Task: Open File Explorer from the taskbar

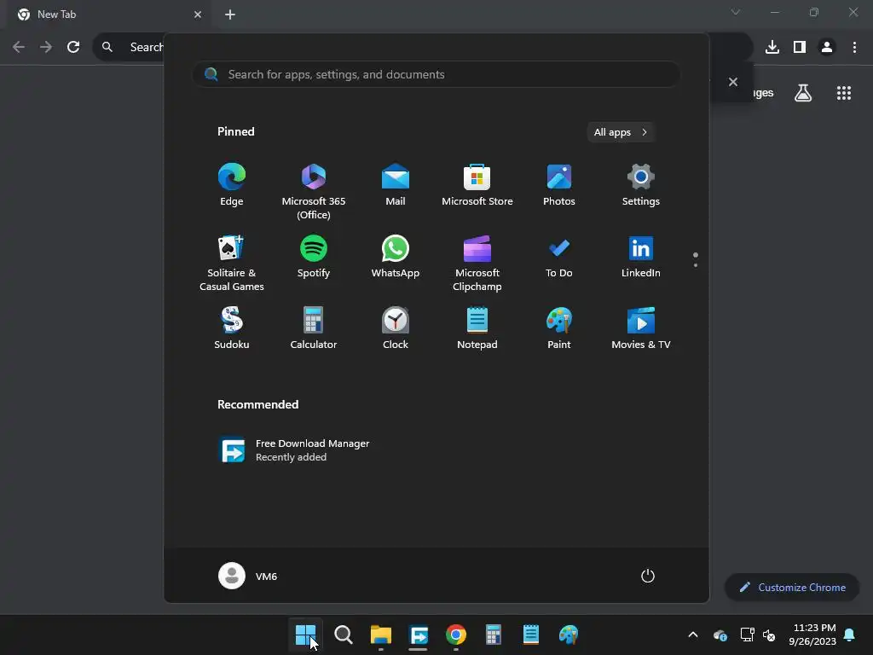Action: 381,635
